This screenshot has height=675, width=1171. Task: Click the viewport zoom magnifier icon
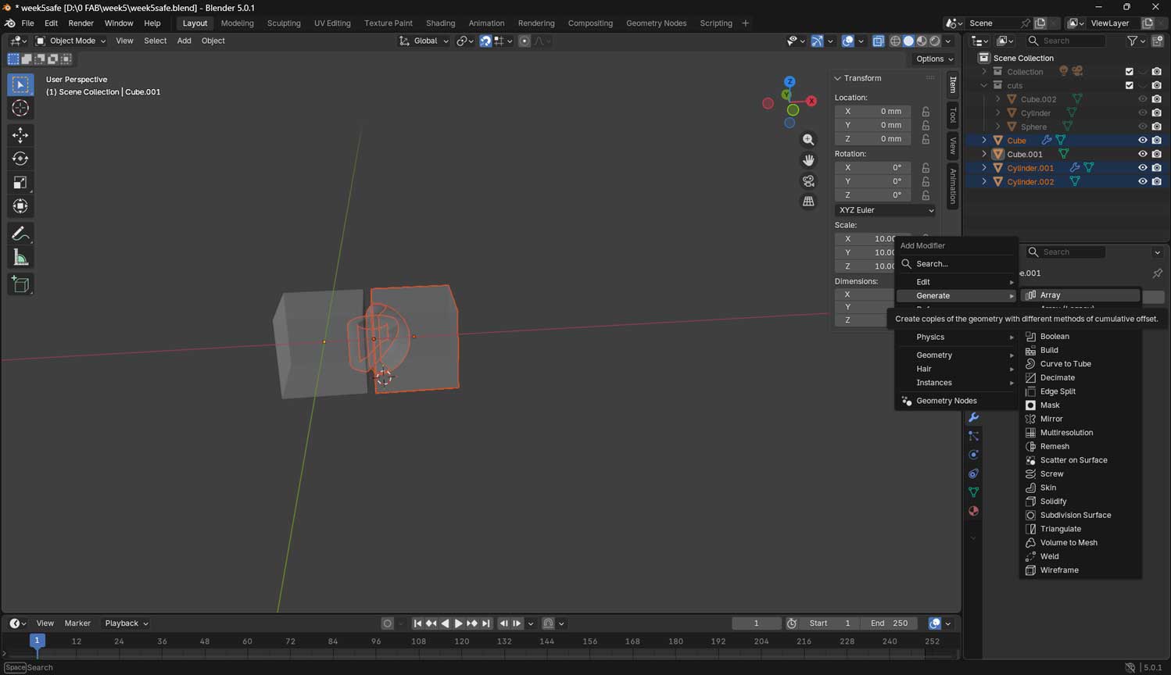(x=808, y=140)
